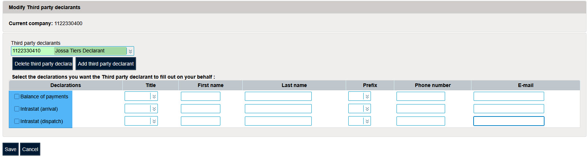Save the third party declarant changes
This screenshot has height=158, width=588.
(11, 149)
